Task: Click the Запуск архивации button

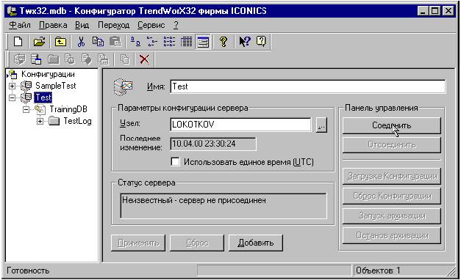Action: [392, 215]
